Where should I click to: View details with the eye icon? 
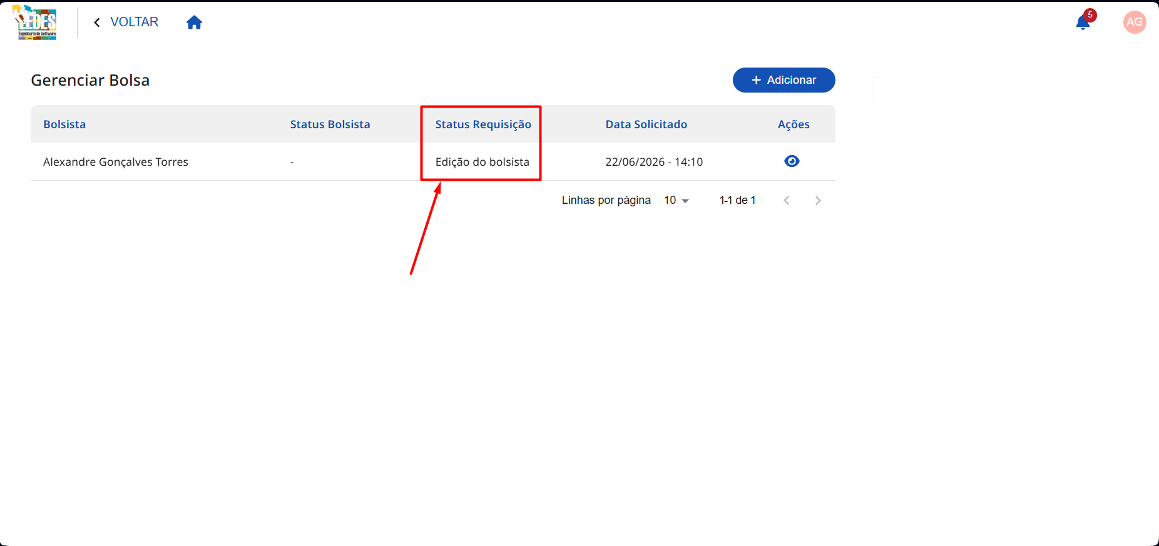tap(792, 161)
